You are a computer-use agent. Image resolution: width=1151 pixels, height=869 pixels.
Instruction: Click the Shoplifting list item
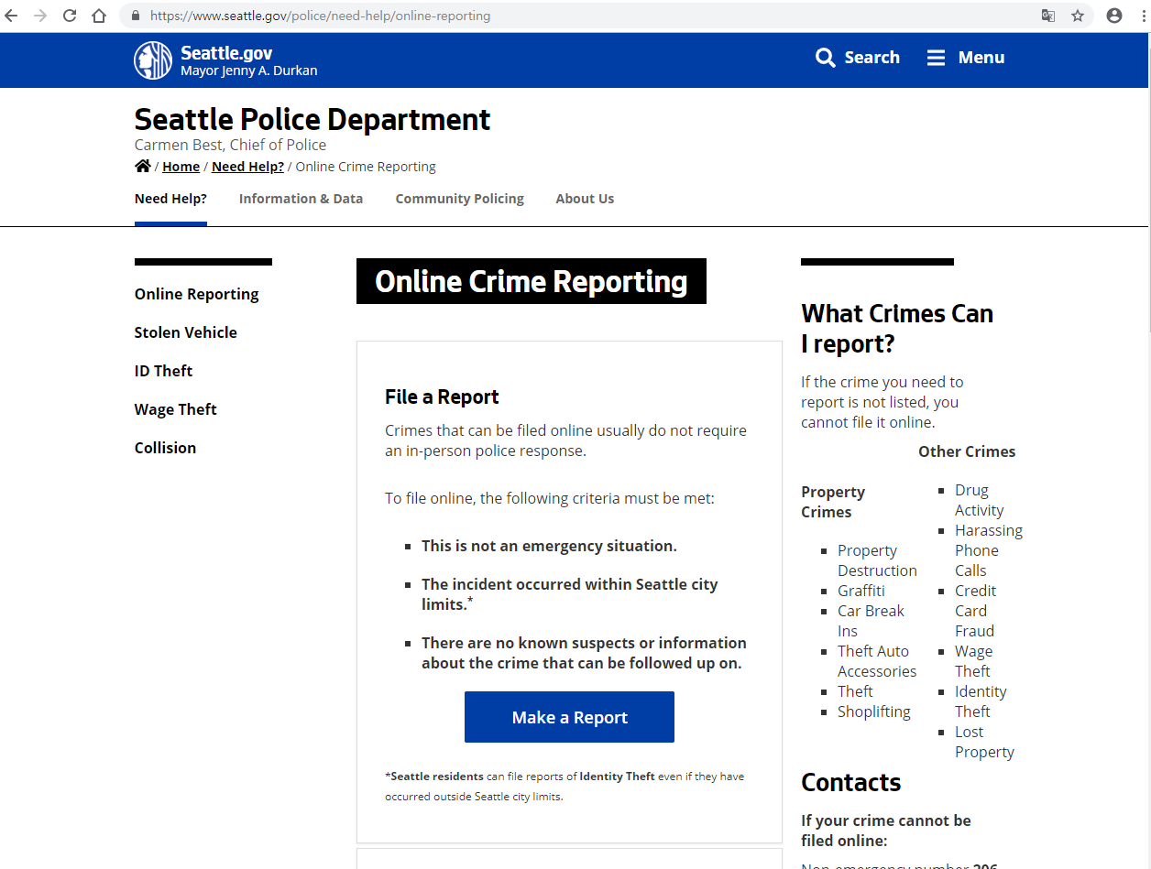click(874, 711)
